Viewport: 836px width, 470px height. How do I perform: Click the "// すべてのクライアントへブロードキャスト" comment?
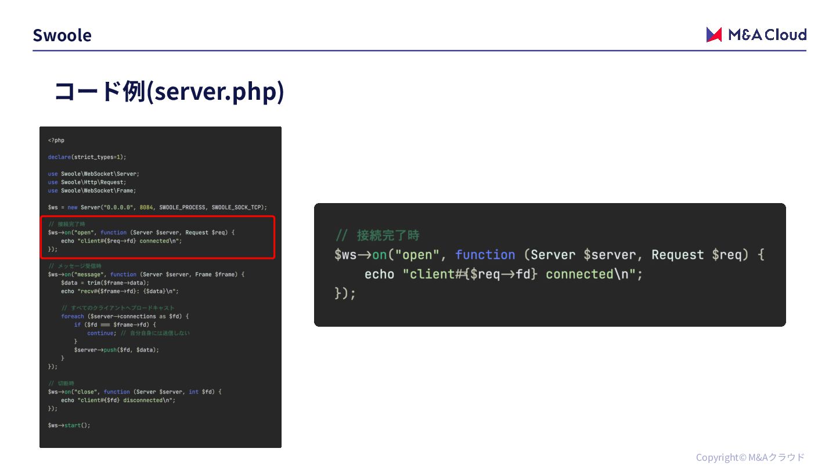click(x=118, y=308)
